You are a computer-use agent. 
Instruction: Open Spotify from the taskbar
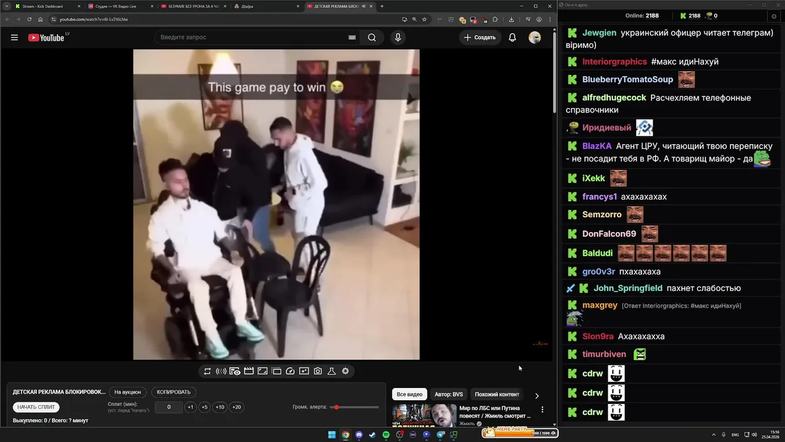tap(386, 435)
